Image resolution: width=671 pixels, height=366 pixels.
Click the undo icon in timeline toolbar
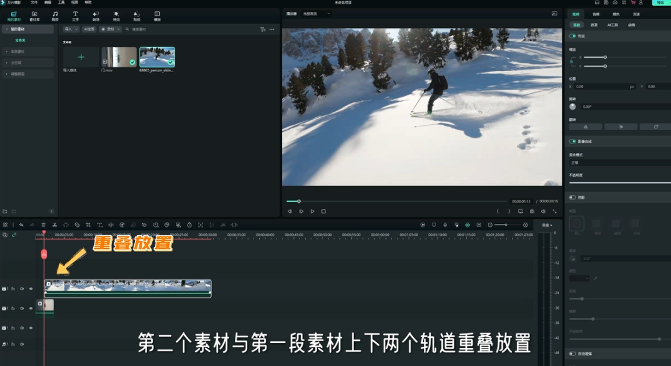click(21, 225)
